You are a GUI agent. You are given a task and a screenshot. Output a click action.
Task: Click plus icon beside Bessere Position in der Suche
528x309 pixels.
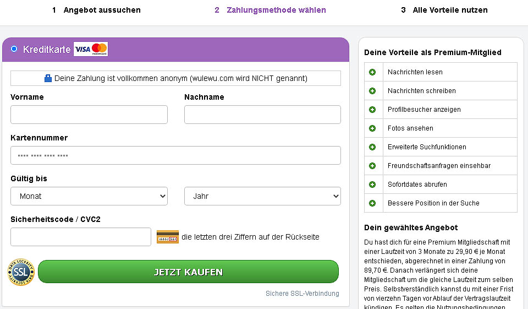[x=372, y=203]
